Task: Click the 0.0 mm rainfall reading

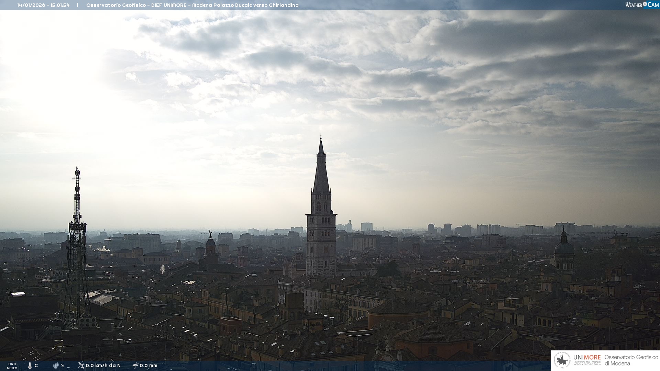Action: [x=148, y=366]
